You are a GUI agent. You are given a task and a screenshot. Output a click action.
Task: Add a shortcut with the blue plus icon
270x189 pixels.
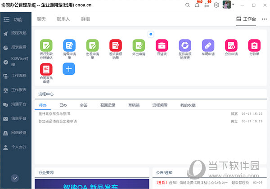click(x=69, y=69)
